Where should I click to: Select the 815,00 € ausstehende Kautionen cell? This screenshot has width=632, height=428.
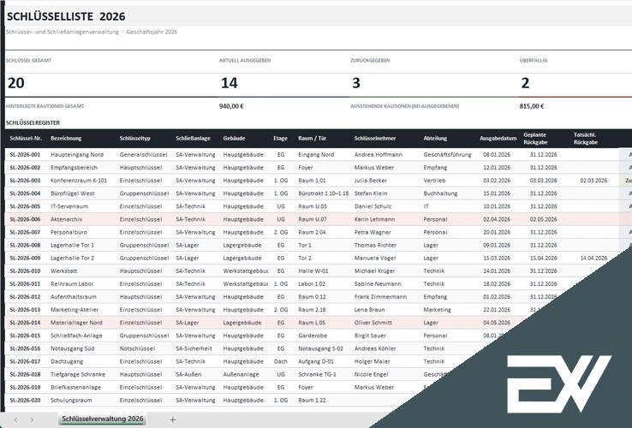pyautogui.click(x=532, y=106)
